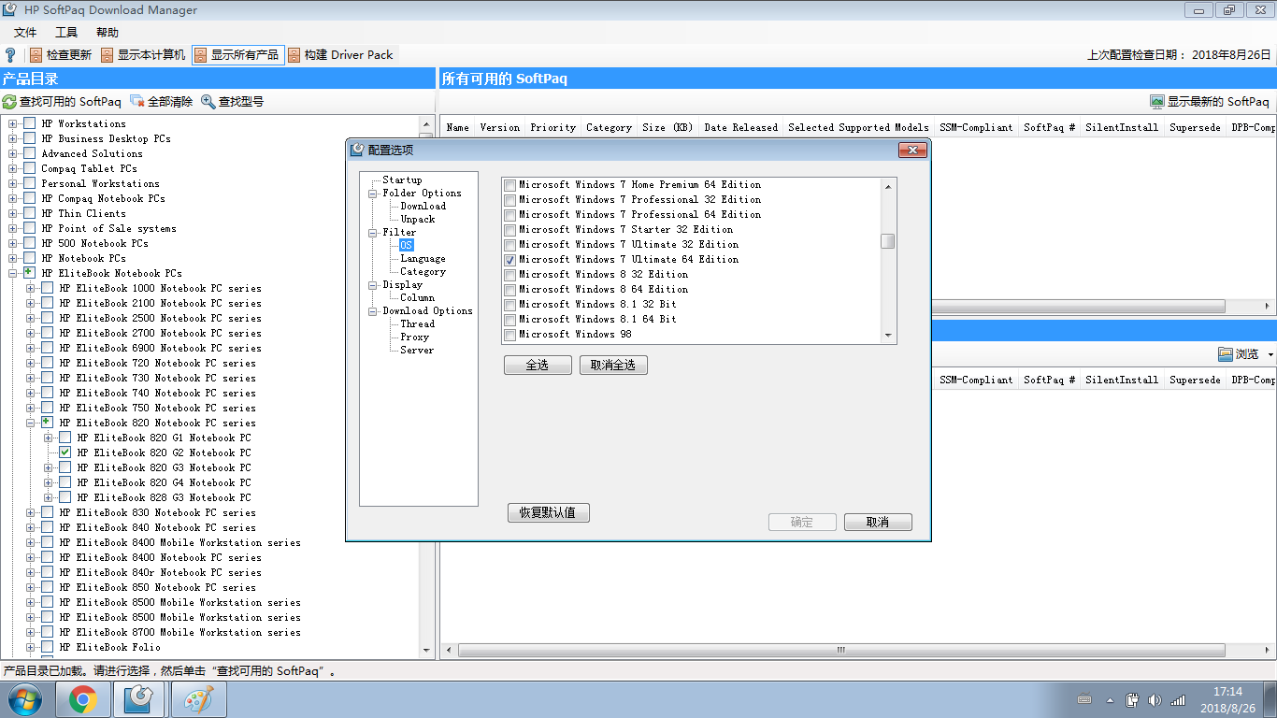Click the 浏览 folder icon
This screenshot has width=1277, height=718.
pyautogui.click(x=1226, y=354)
